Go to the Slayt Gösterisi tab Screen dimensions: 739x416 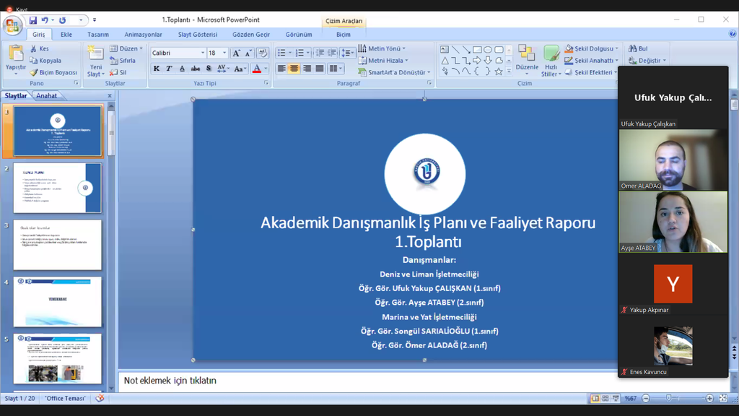tap(198, 35)
